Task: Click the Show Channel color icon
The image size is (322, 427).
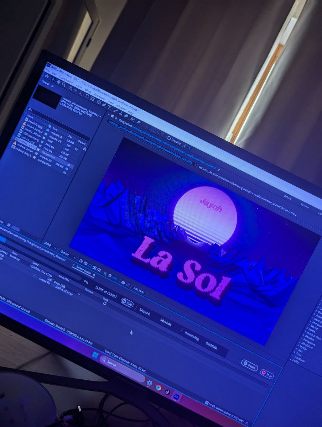Action: [x=105, y=273]
